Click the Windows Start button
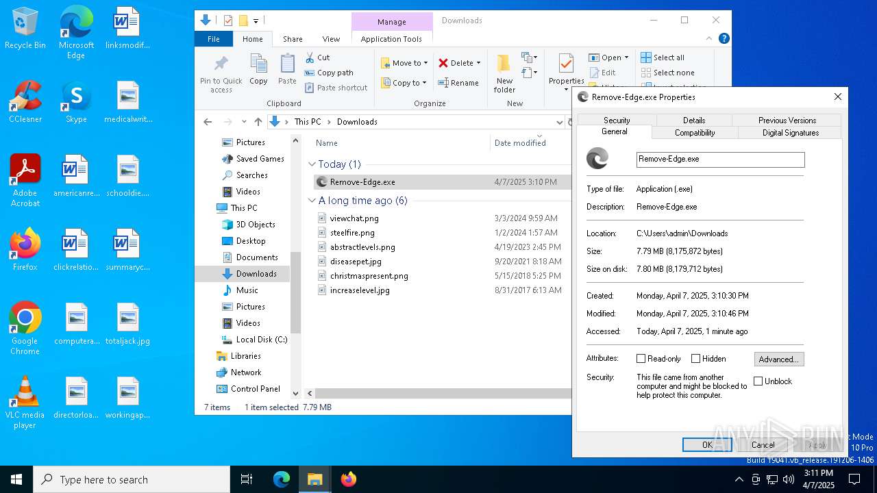 16,479
